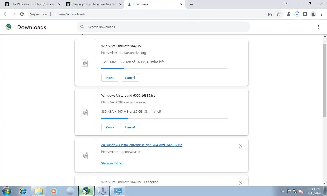
Task: Click the Search downloads field
Action: pos(163,27)
